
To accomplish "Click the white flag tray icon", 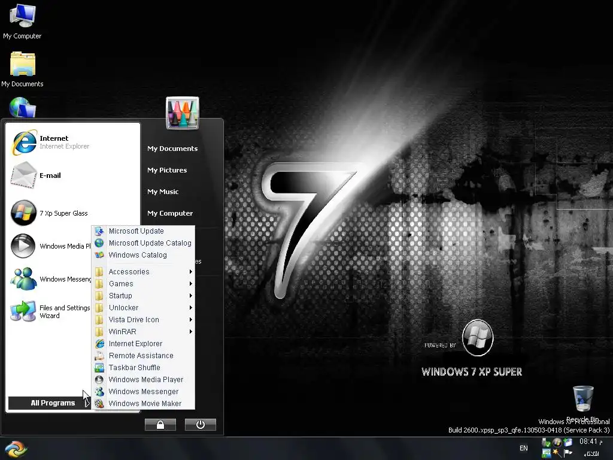I will pyautogui.click(x=568, y=453).
